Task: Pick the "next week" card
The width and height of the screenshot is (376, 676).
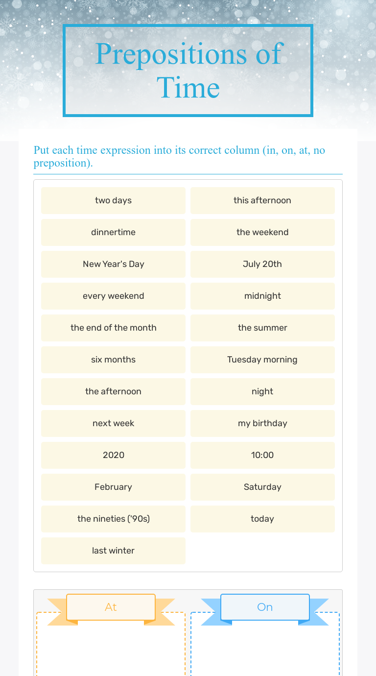Action: [113, 423]
